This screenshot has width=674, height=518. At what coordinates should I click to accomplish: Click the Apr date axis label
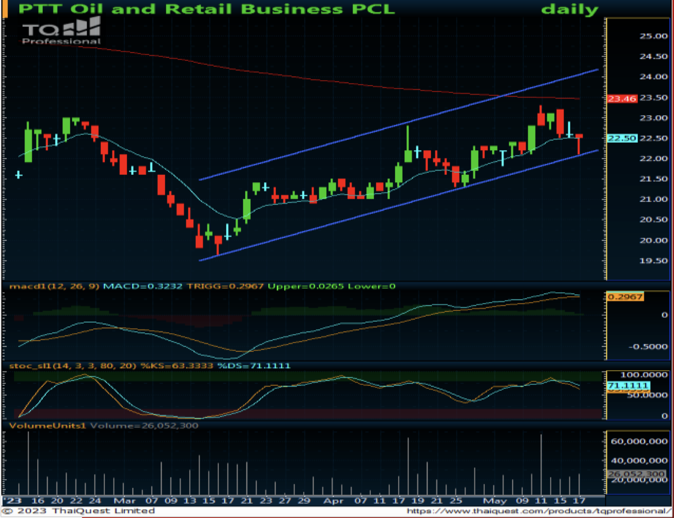click(333, 501)
